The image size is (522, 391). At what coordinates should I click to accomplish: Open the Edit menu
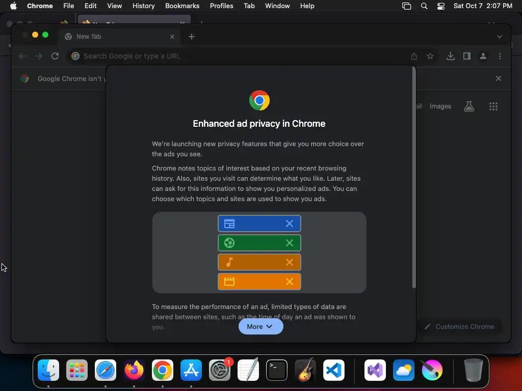[x=90, y=6]
